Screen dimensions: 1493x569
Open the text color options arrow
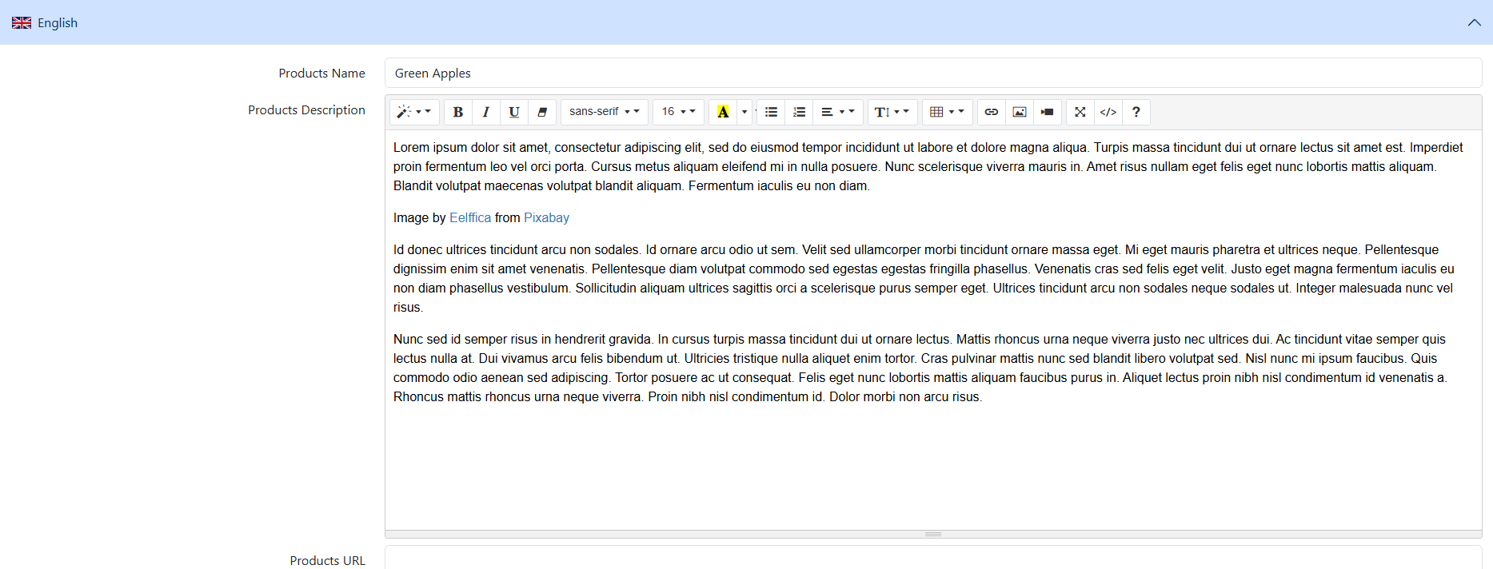745,112
